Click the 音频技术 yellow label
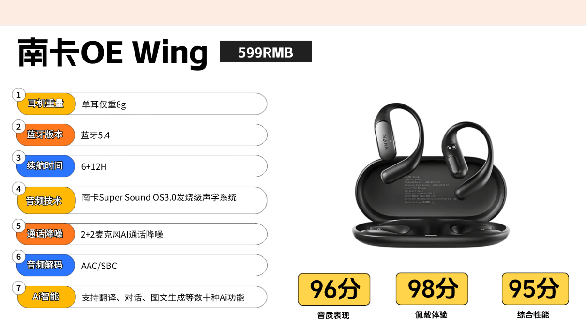The height and width of the screenshot is (328, 586). 46,200
